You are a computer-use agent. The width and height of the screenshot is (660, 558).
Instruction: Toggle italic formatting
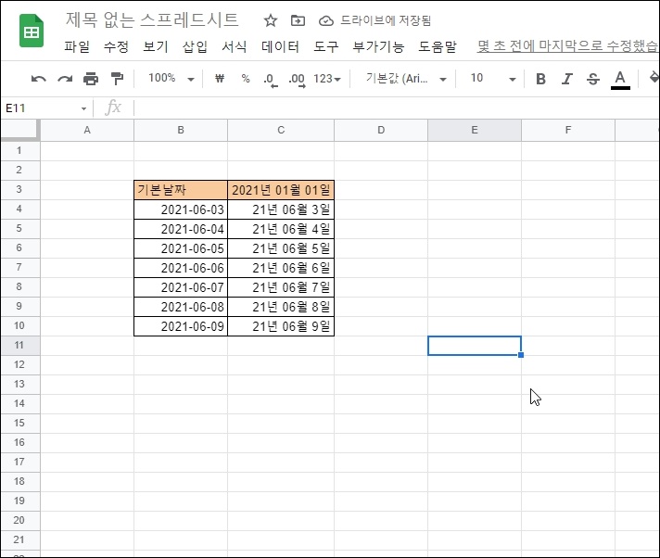click(567, 79)
